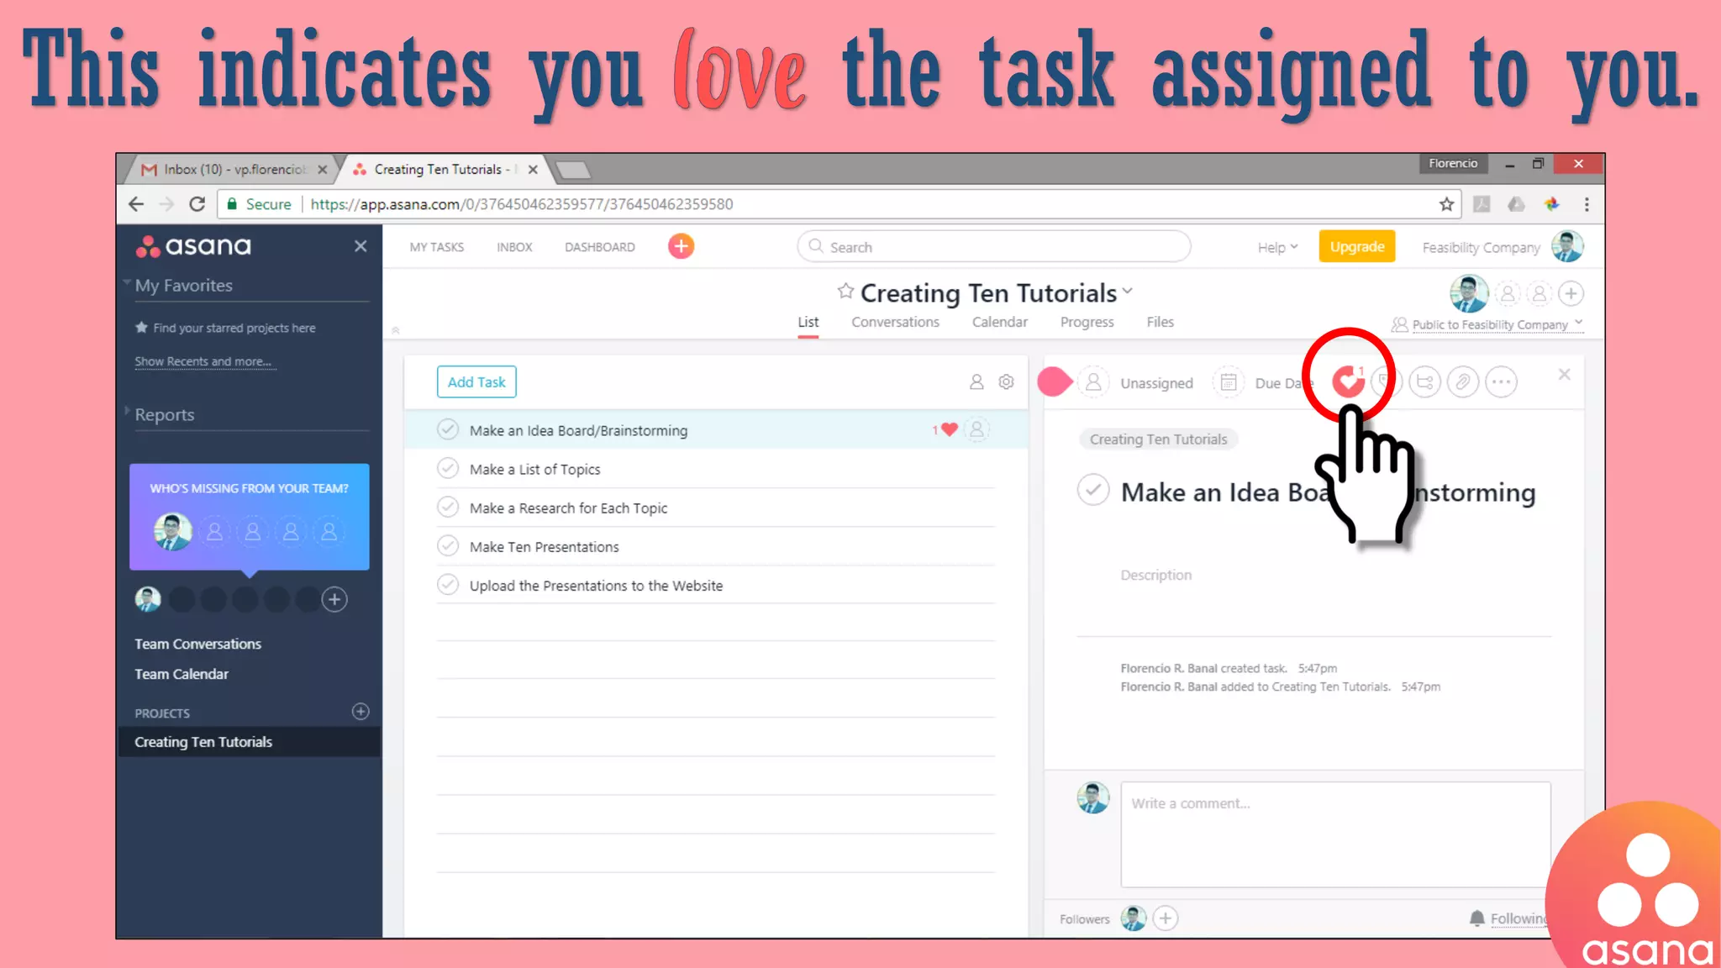Switch to the Calendar tab
1721x968 pixels.
999,322
